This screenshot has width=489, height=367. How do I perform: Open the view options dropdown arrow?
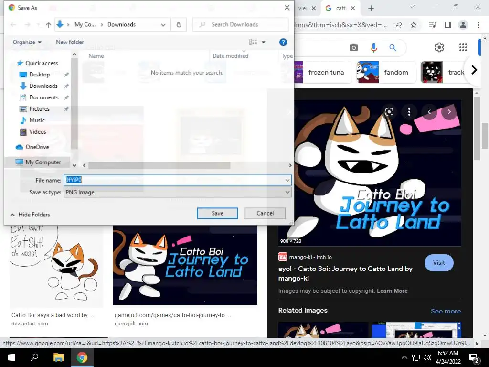click(264, 42)
